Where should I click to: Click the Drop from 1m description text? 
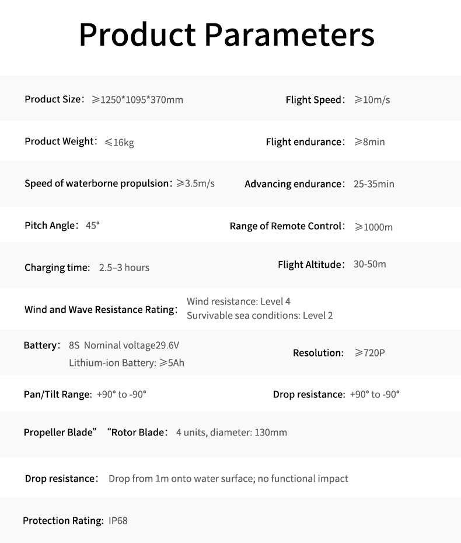[x=228, y=479]
